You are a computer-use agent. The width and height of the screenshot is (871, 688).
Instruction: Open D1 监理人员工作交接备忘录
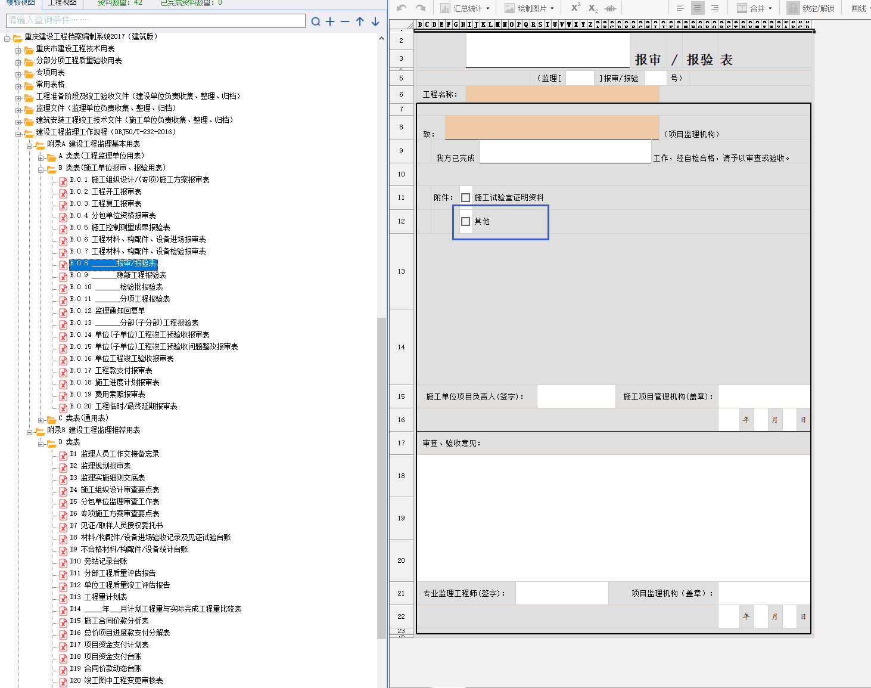(114, 454)
